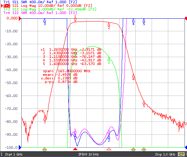Viewport: 187px width, 157px height.
Task: Select the magenta Tr4 S22 trace label
Action: click(x=40, y=13)
